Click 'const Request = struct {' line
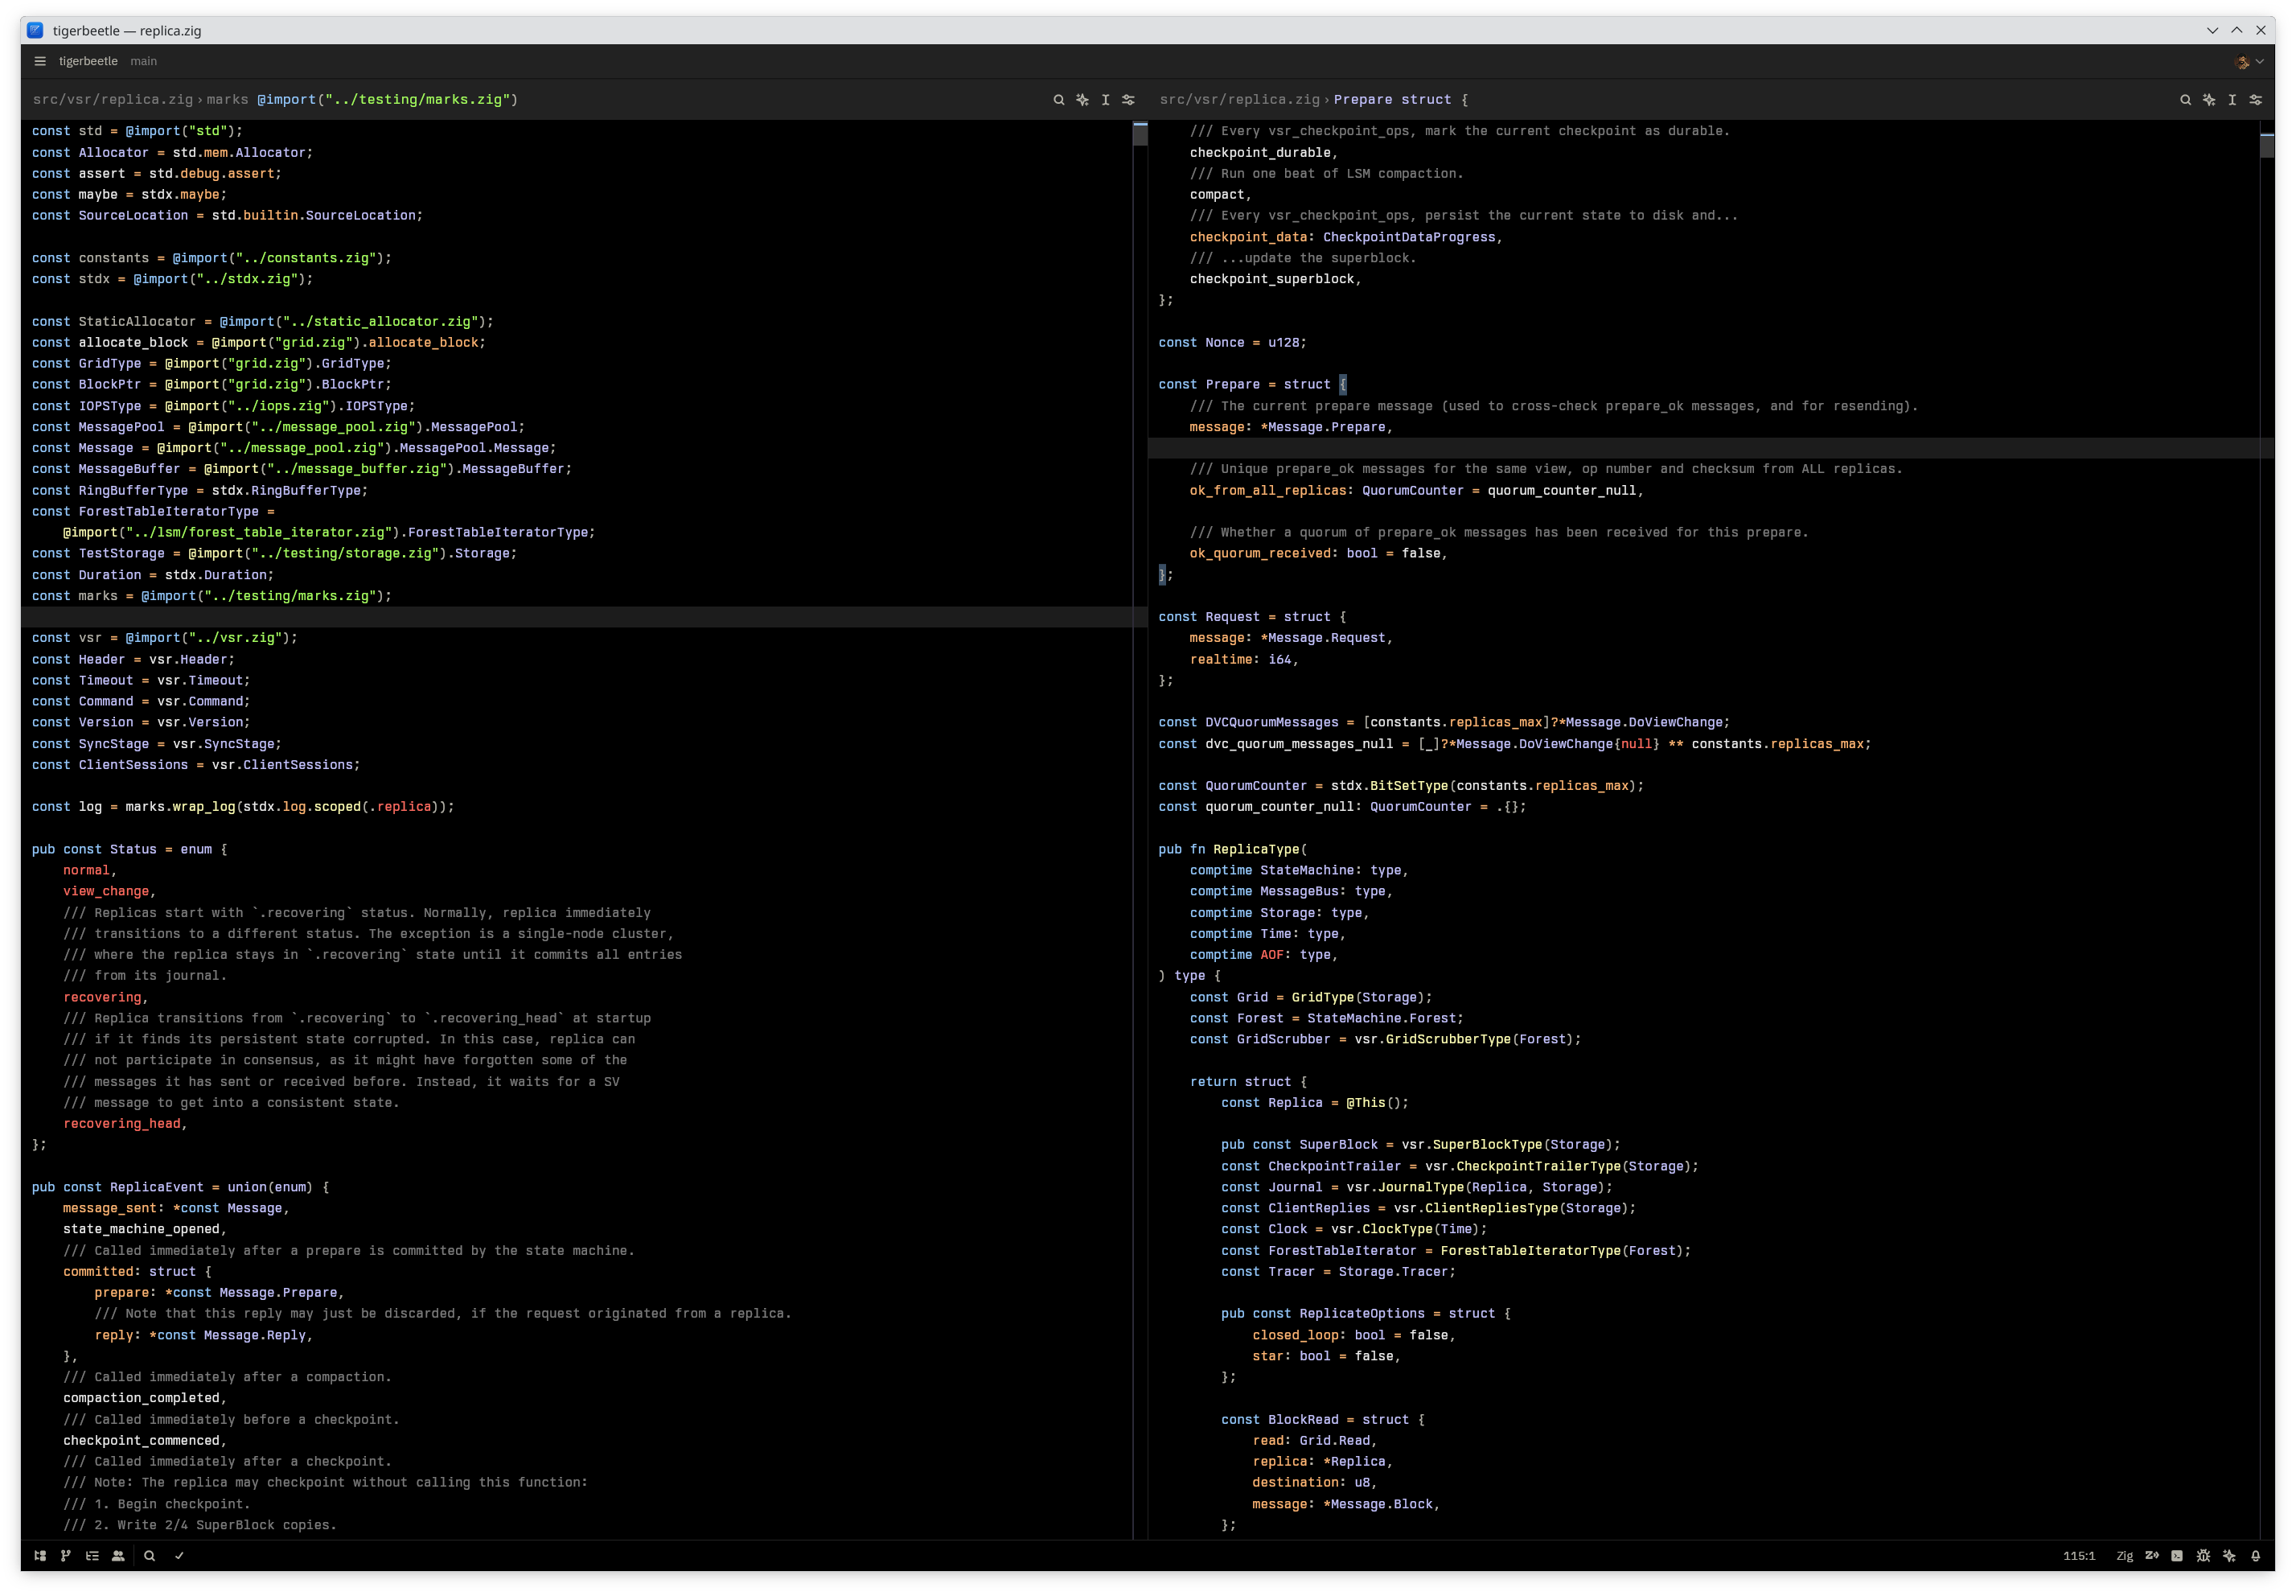The image size is (2296, 1596). [1251, 618]
